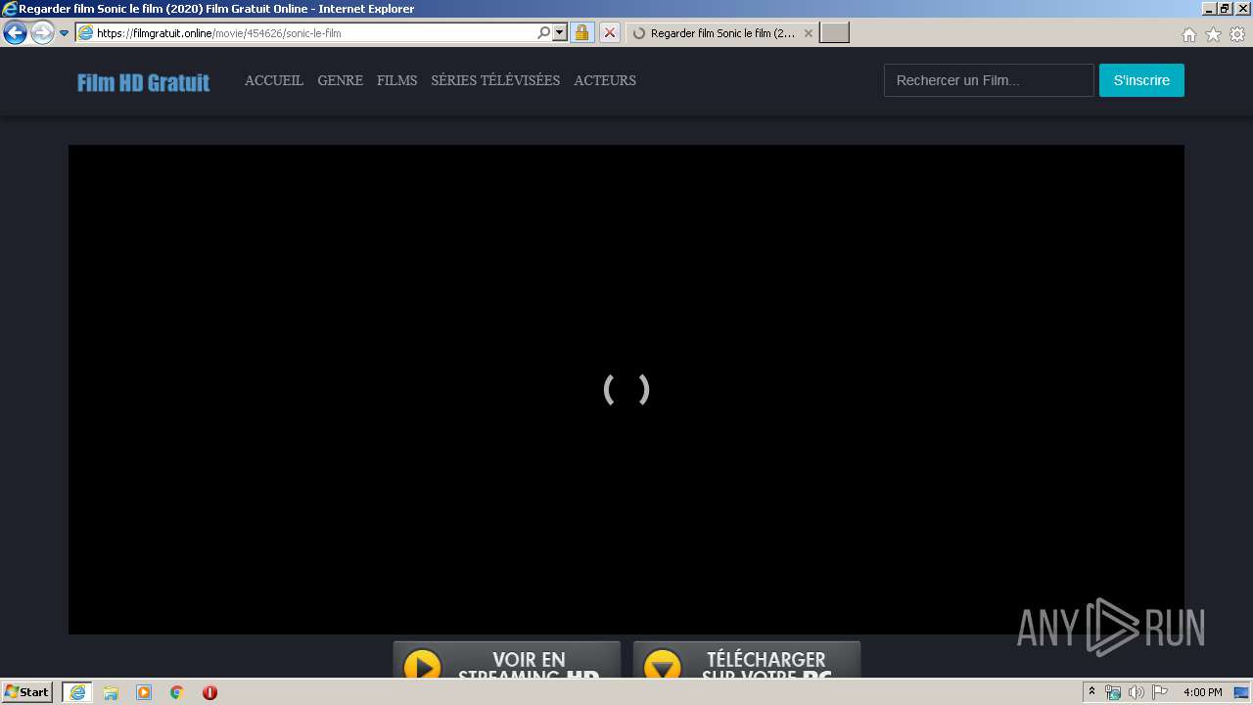Open the File Explorer folder taskbar icon
Viewport: 1253px width, 705px height.
[111, 692]
